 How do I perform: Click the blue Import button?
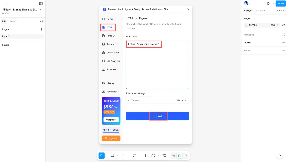click(157, 116)
